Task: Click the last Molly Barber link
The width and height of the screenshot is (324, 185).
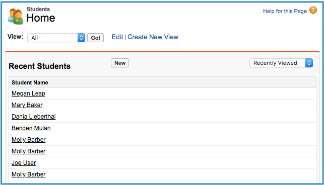Action: click(x=29, y=174)
